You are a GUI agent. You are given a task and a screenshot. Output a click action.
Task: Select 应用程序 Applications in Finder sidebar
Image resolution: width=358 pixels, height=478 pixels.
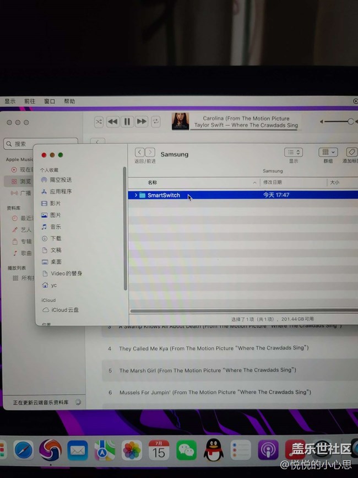tap(61, 191)
